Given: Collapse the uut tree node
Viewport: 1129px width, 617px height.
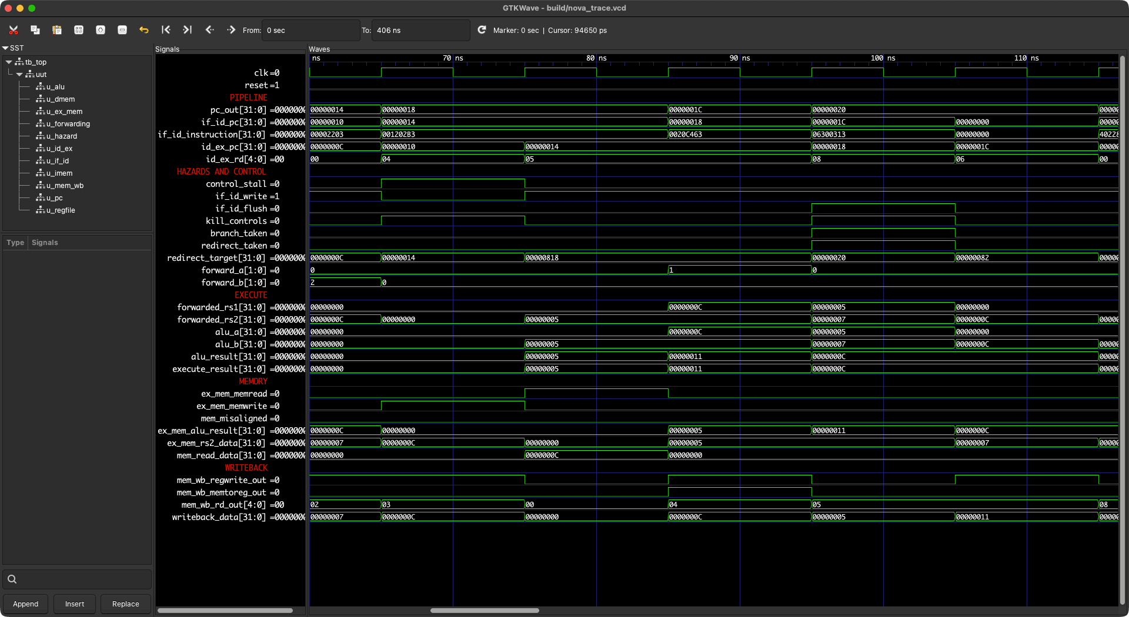Looking at the screenshot, I should point(19,75).
